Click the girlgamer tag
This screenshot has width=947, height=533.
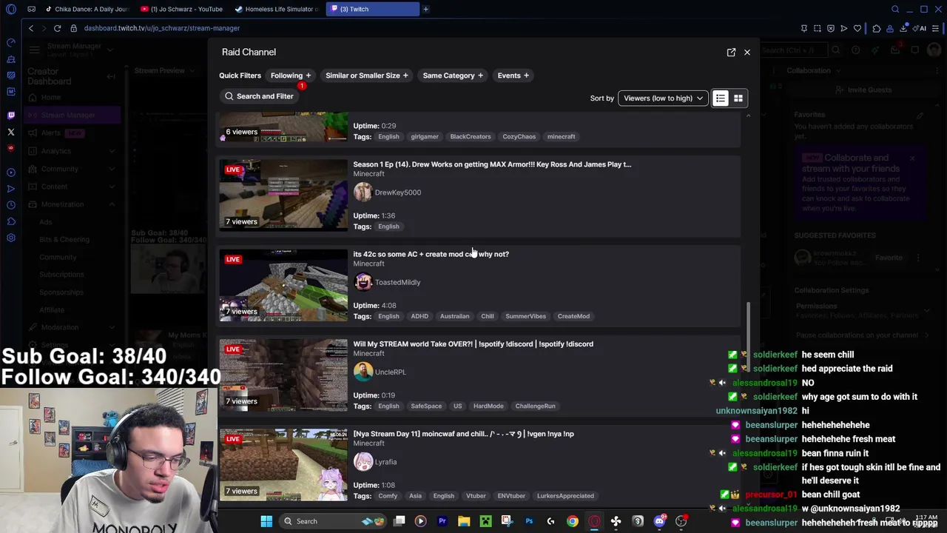(x=425, y=137)
